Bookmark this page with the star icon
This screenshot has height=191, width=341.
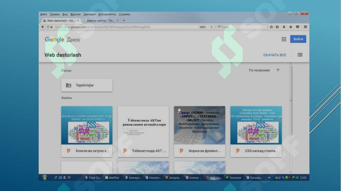click(271, 27)
